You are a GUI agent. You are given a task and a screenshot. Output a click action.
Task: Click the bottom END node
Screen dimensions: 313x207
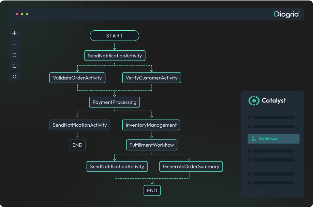point(152,190)
